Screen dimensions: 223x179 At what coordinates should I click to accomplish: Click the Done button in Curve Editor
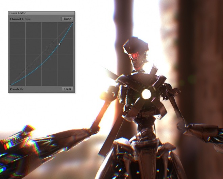point(68,19)
